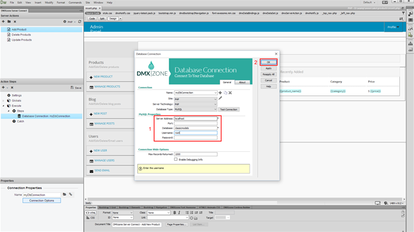Open the Modify menu
The height and width of the screenshot is (232, 414).
click(x=49, y=3)
